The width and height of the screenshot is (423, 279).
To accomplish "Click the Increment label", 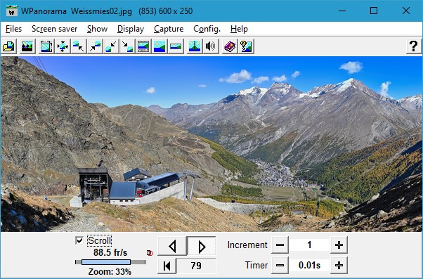I will 247,245.
